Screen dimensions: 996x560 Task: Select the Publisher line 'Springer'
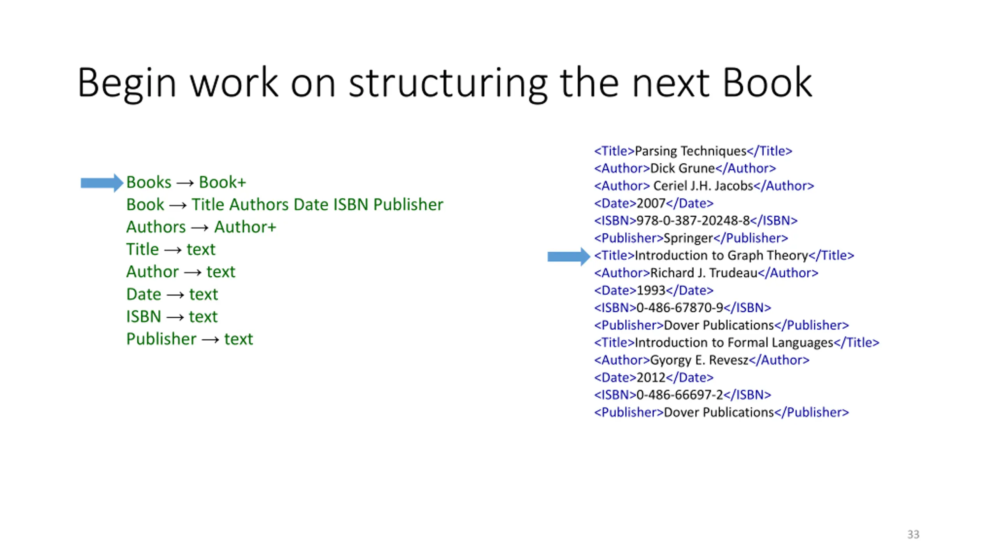(x=691, y=238)
